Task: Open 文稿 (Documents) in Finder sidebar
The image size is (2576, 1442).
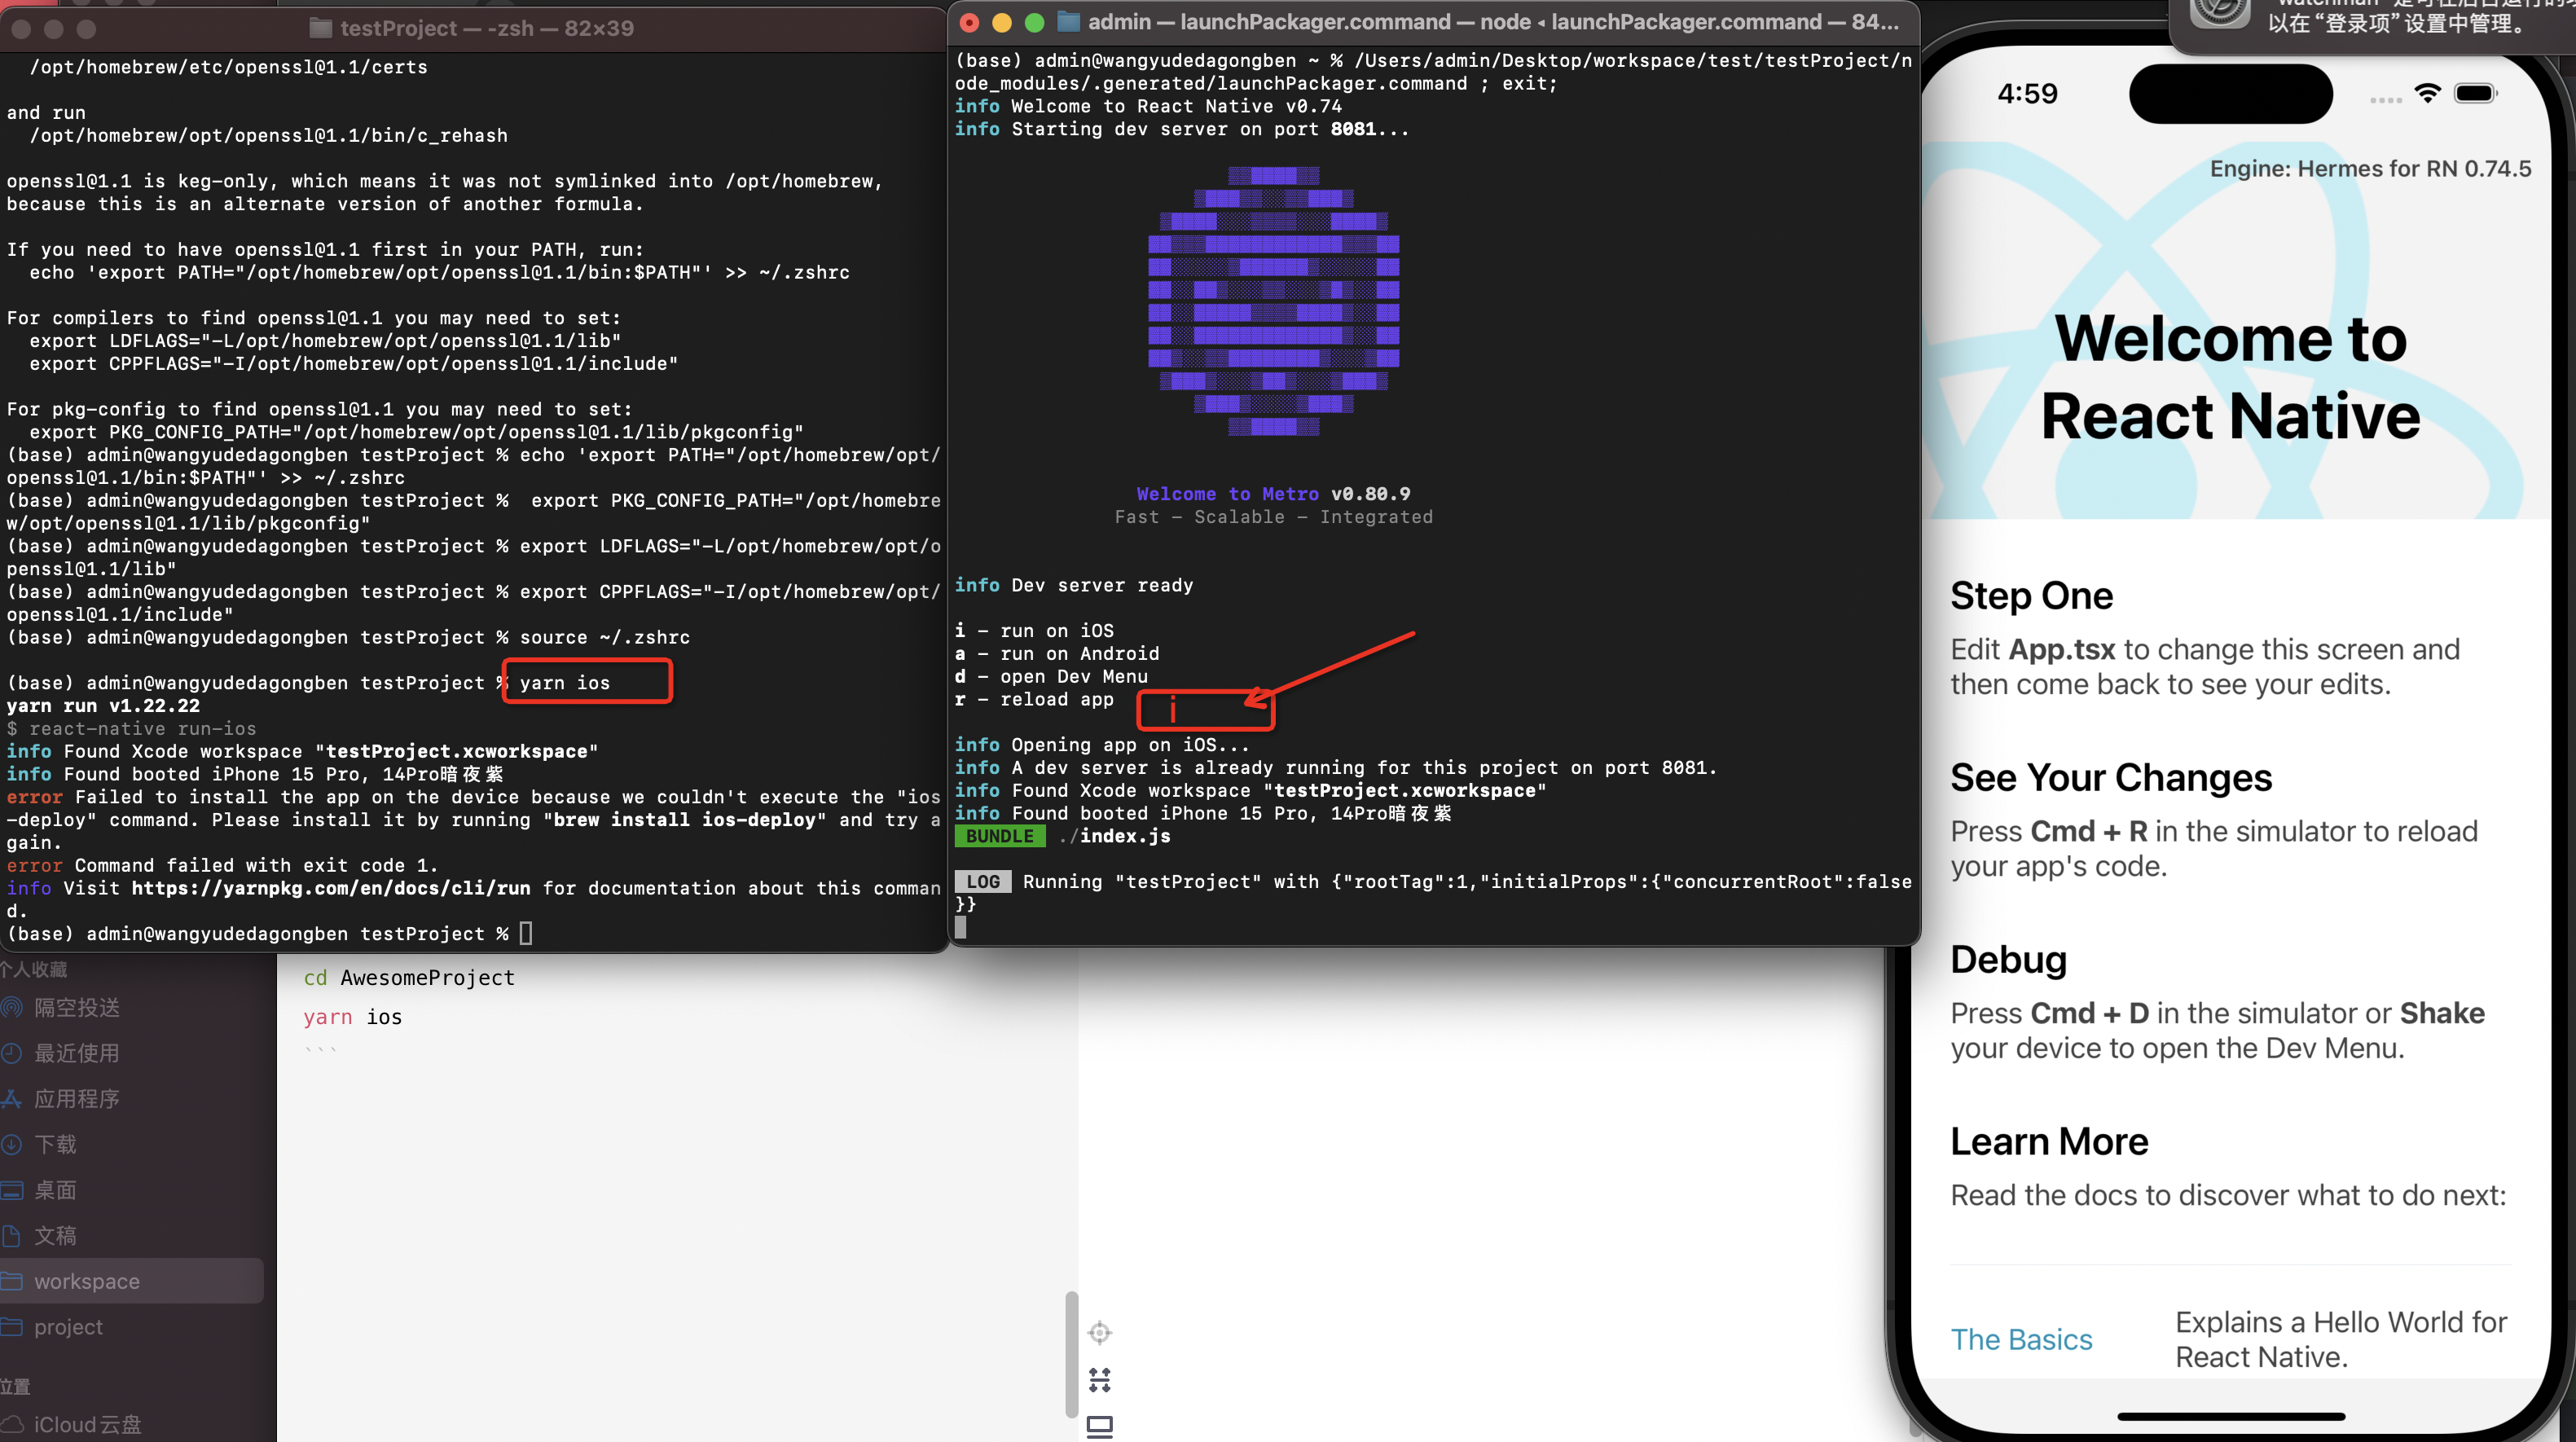Action: coord(55,1235)
